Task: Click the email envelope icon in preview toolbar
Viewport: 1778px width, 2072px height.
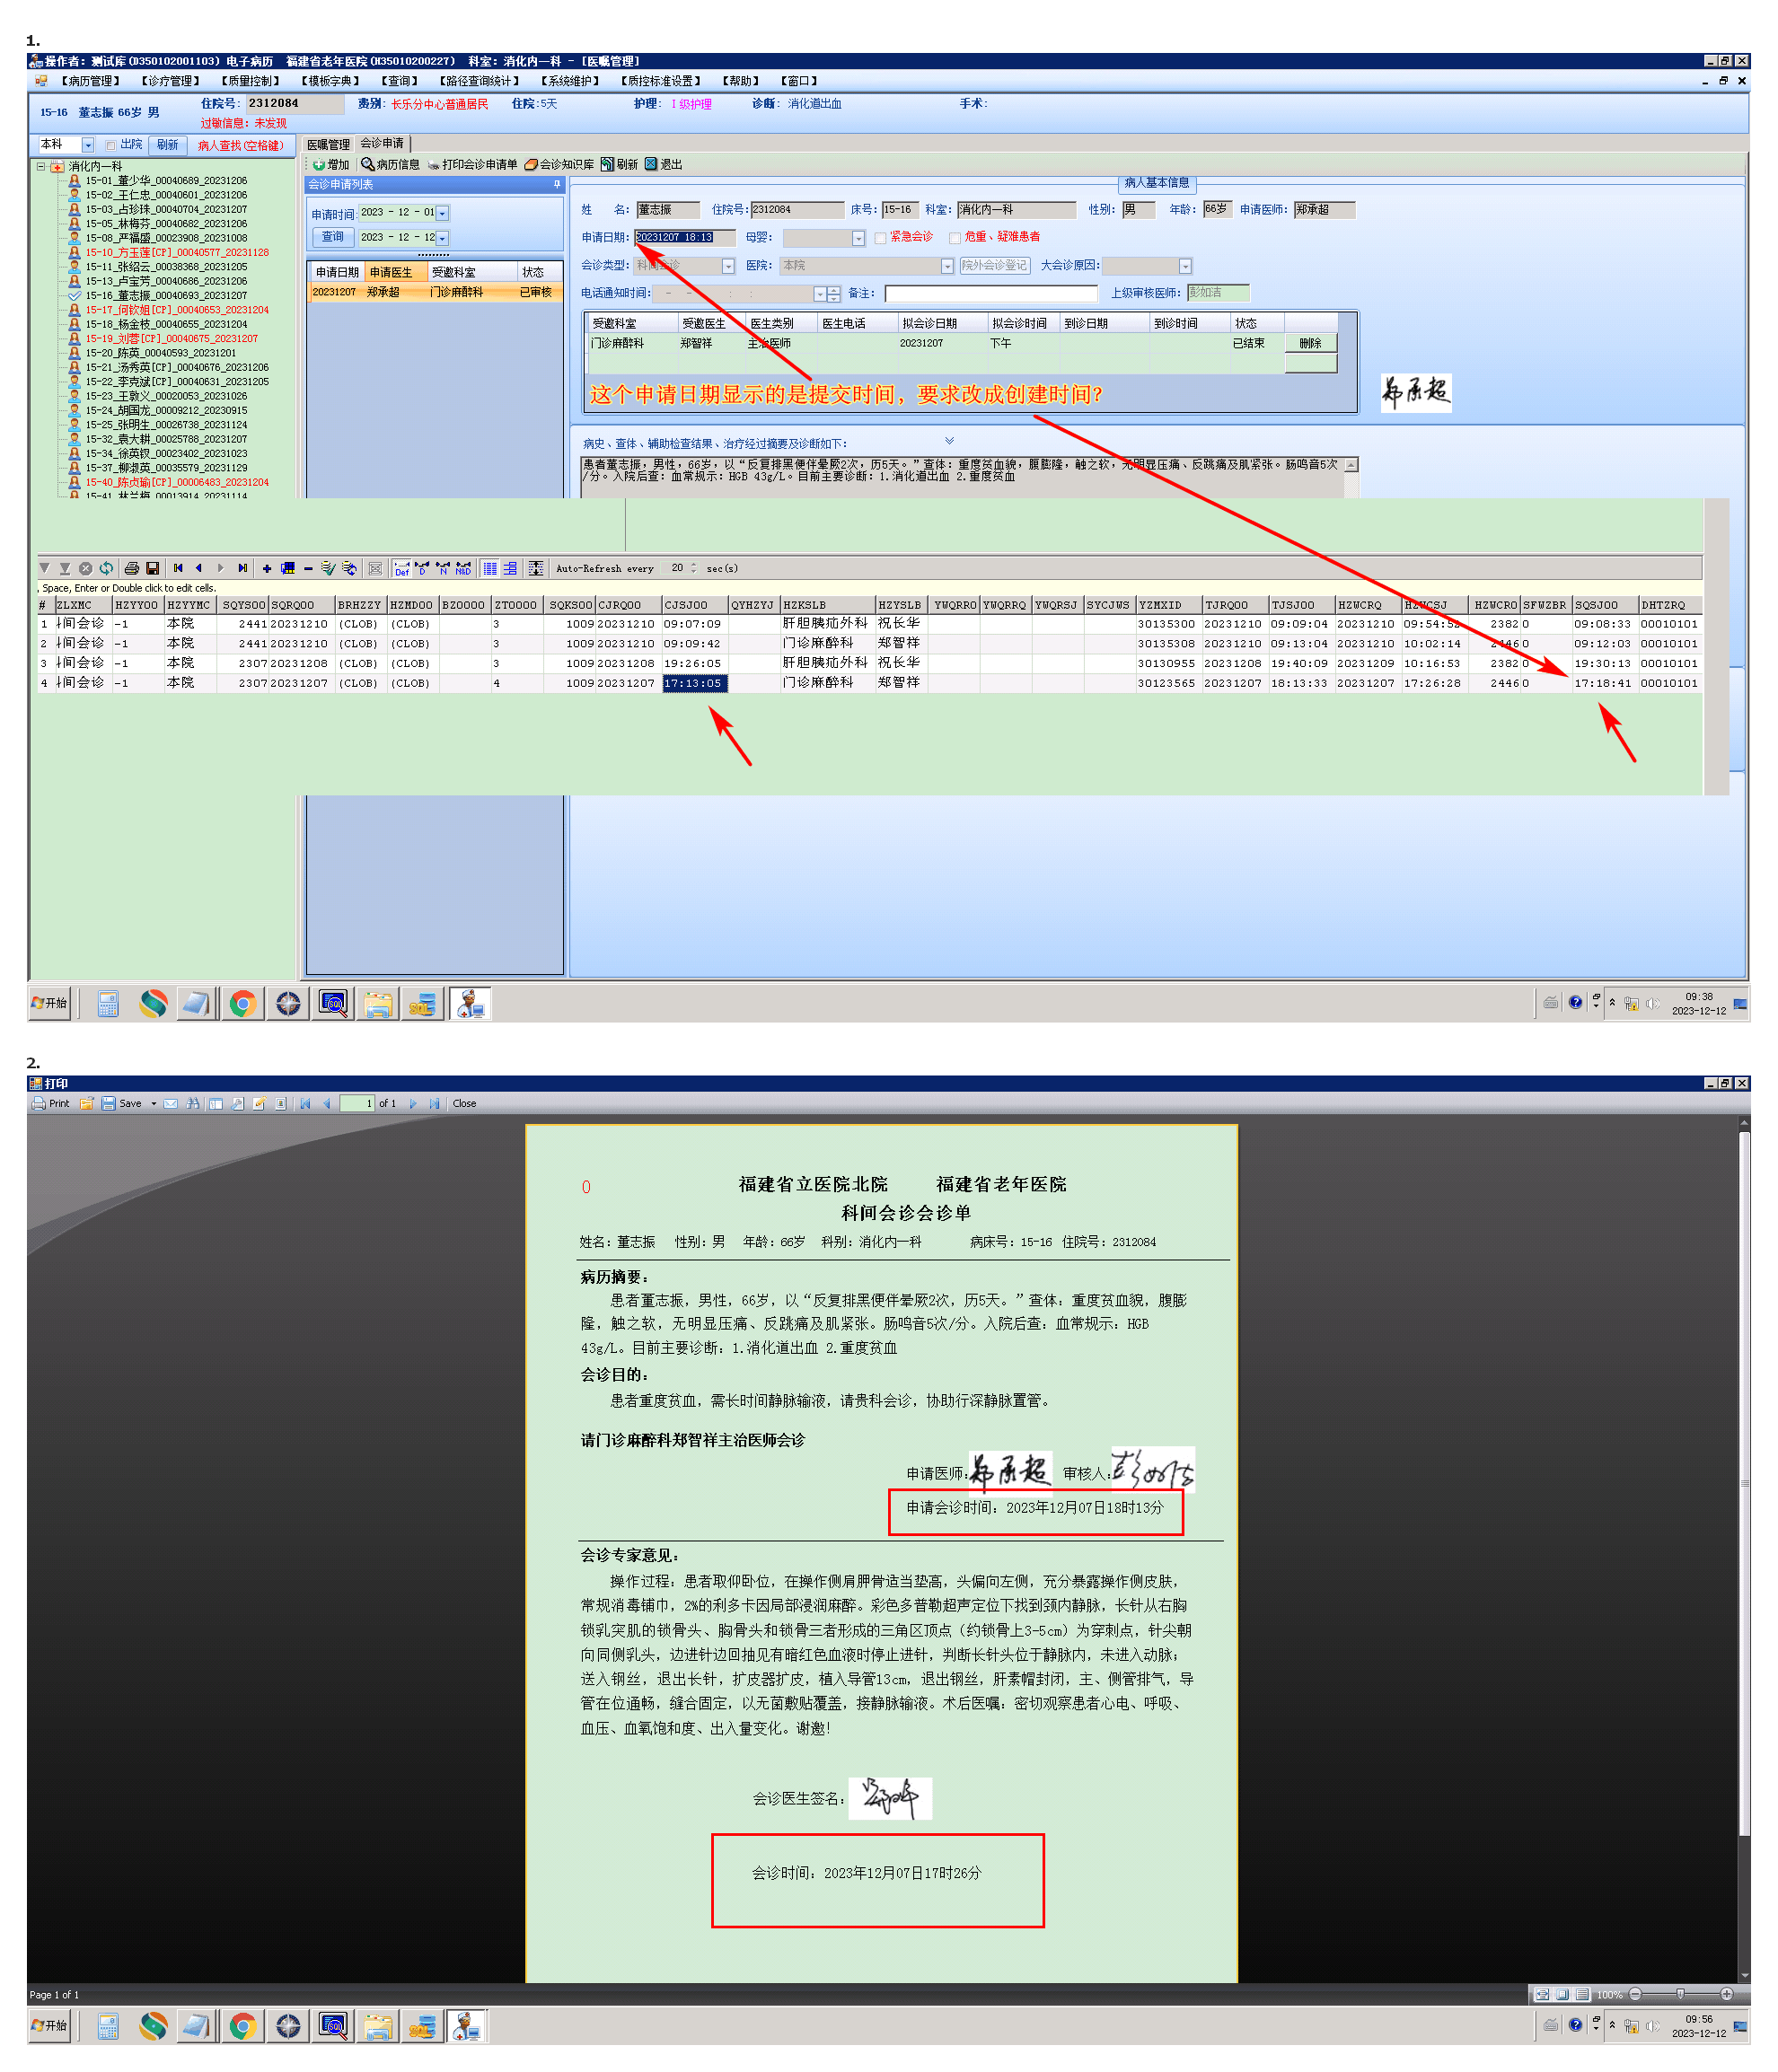Action: 171,1104
